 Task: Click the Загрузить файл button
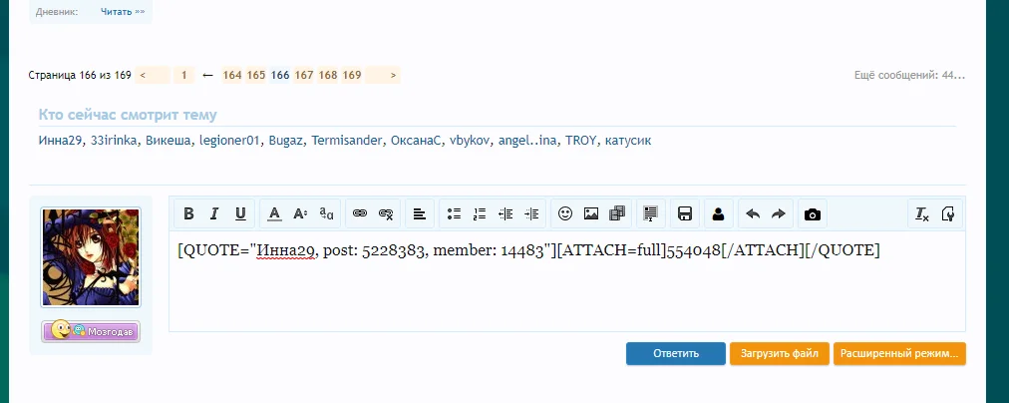780,353
